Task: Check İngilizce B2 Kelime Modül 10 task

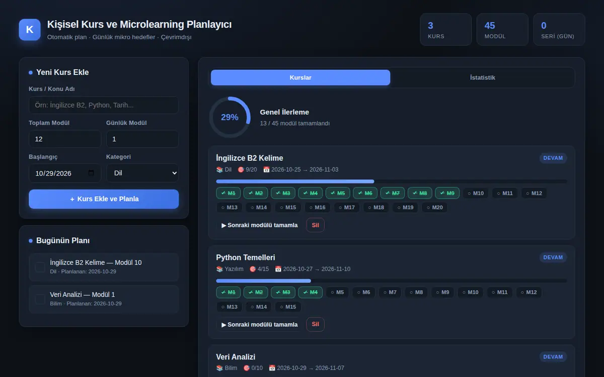Action: (40, 267)
